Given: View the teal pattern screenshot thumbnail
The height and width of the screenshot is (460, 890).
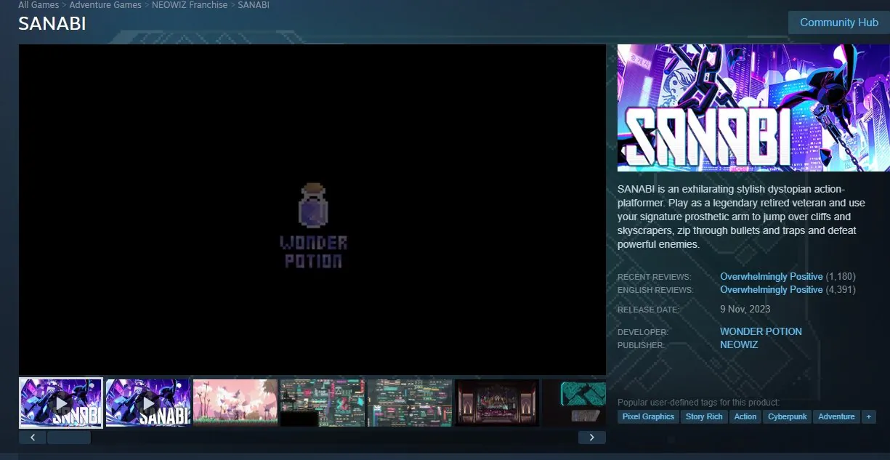Looking at the screenshot, I should pos(574,403).
